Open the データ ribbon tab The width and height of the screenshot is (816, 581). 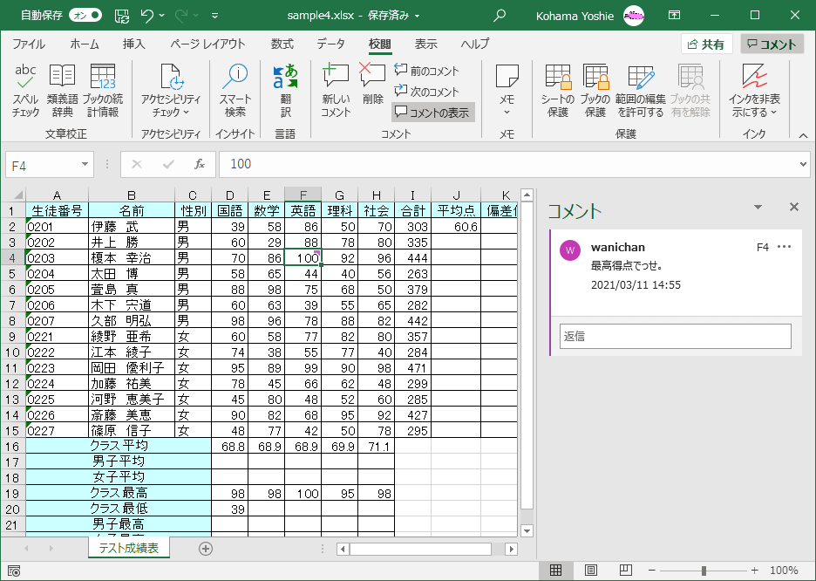point(330,44)
